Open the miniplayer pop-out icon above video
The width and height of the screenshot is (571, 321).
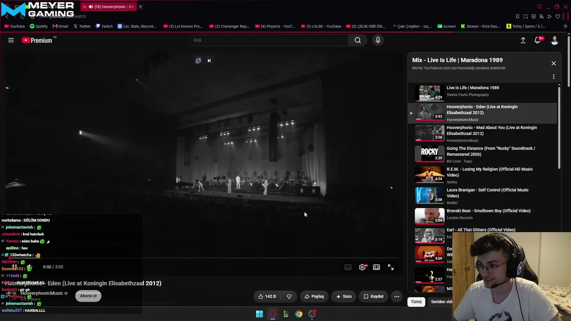(x=199, y=61)
